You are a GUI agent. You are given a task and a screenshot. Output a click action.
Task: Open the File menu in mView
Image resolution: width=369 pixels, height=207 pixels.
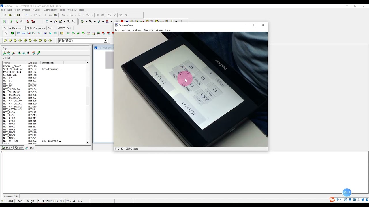pos(3,10)
